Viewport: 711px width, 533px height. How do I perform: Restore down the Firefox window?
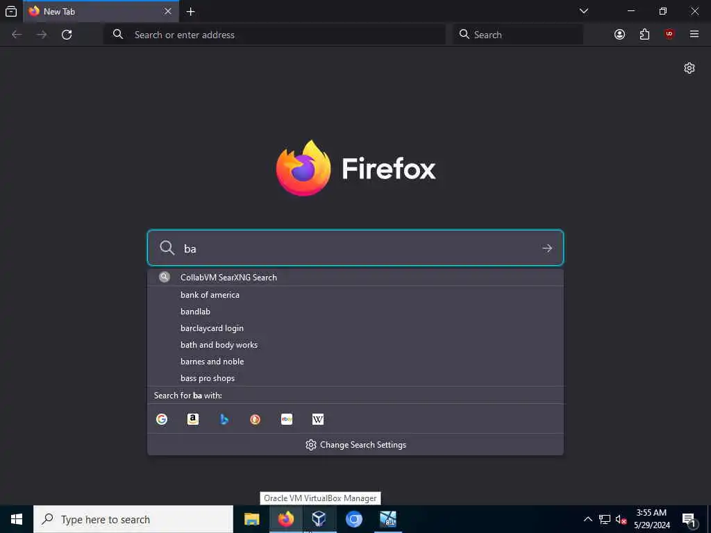click(x=663, y=11)
